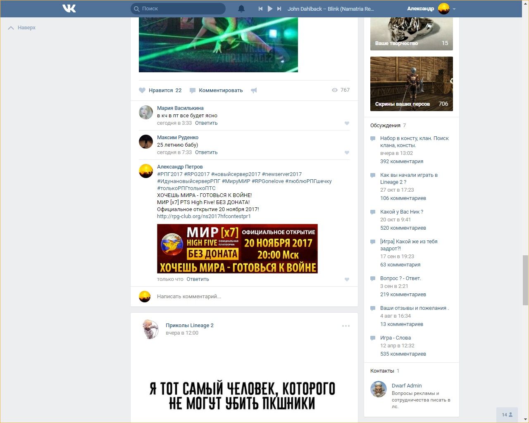
Task: Open Контакты section header
Action: (x=382, y=371)
